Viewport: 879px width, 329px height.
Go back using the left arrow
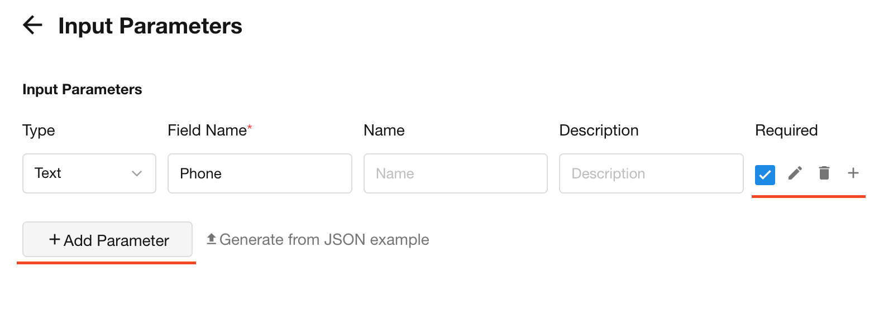(x=32, y=25)
